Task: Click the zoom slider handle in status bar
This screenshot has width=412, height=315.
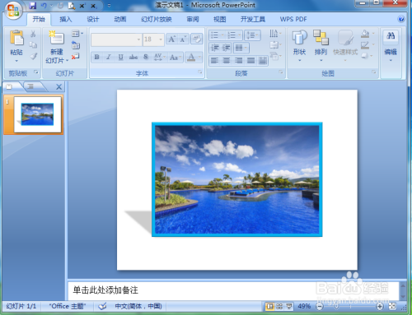Action: coord(336,306)
